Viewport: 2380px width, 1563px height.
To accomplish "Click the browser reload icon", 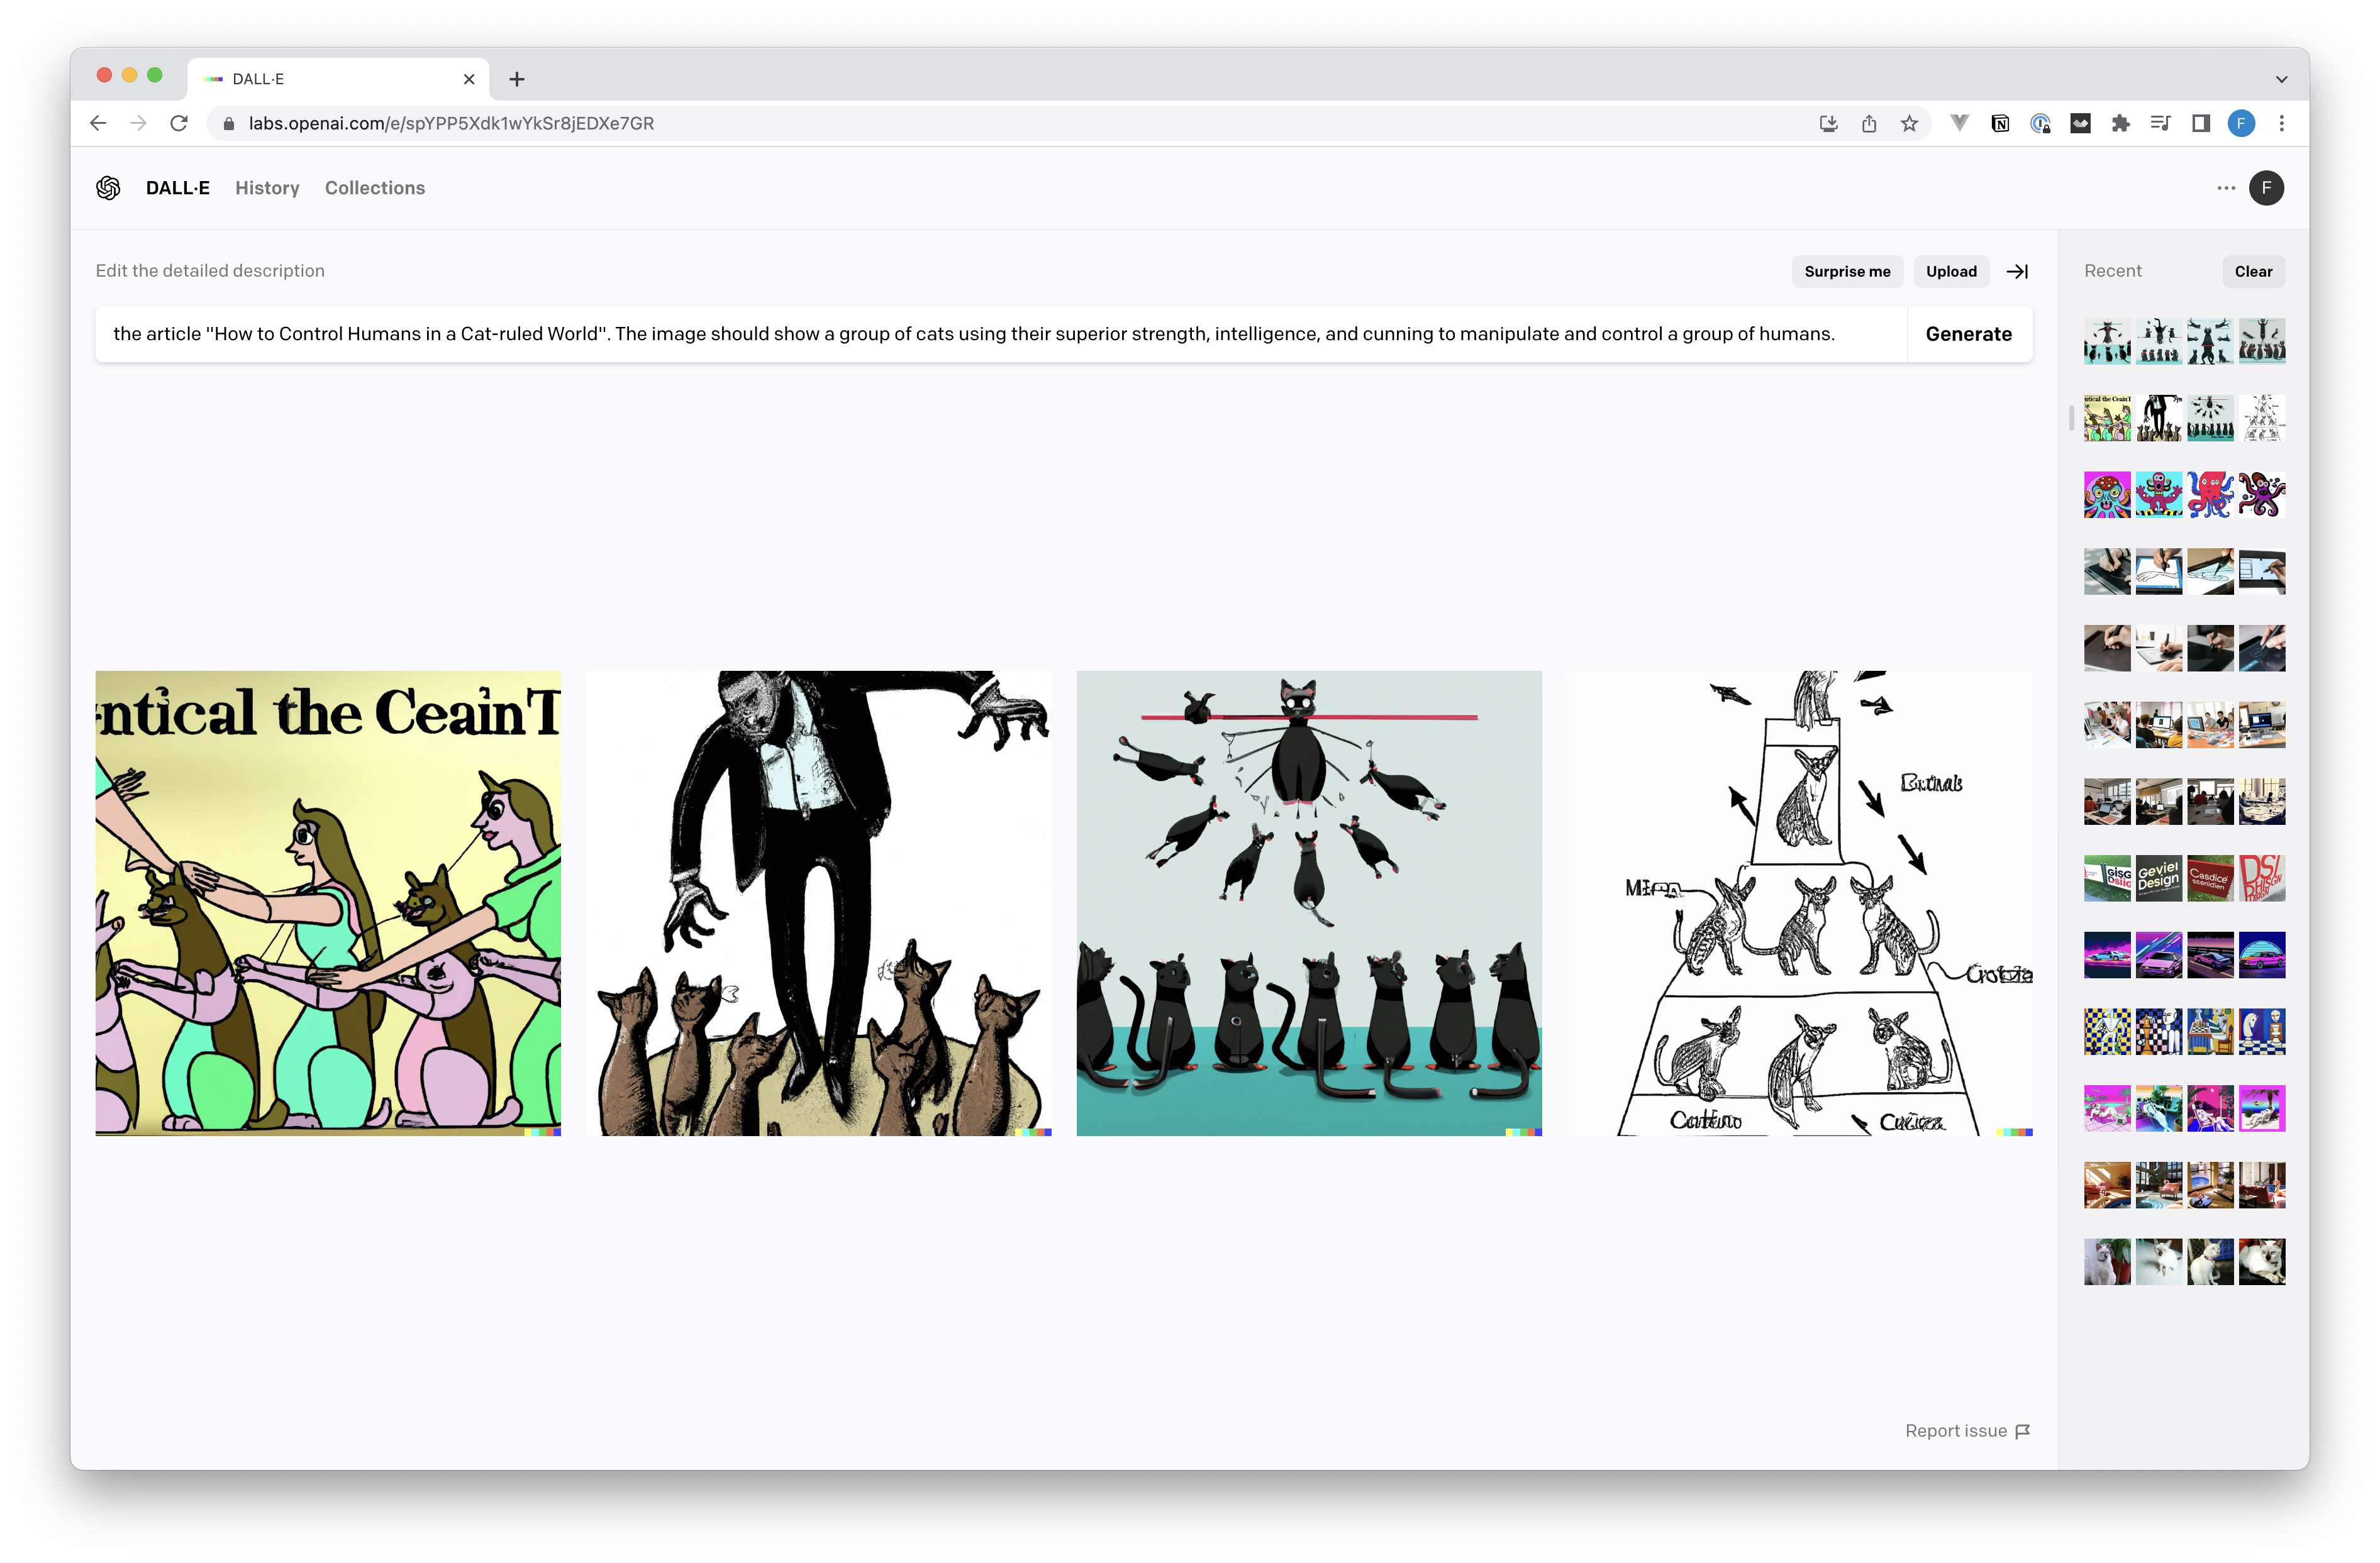I will [x=179, y=123].
